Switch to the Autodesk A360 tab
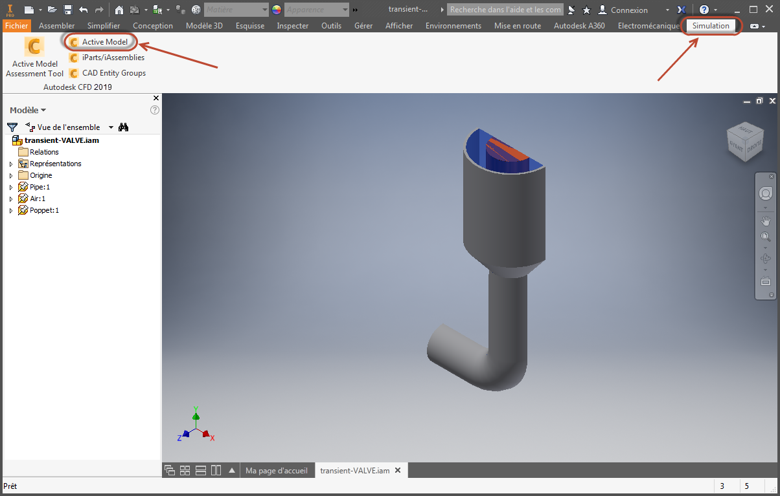The width and height of the screenshot is (780, 496). coord(579,26)
